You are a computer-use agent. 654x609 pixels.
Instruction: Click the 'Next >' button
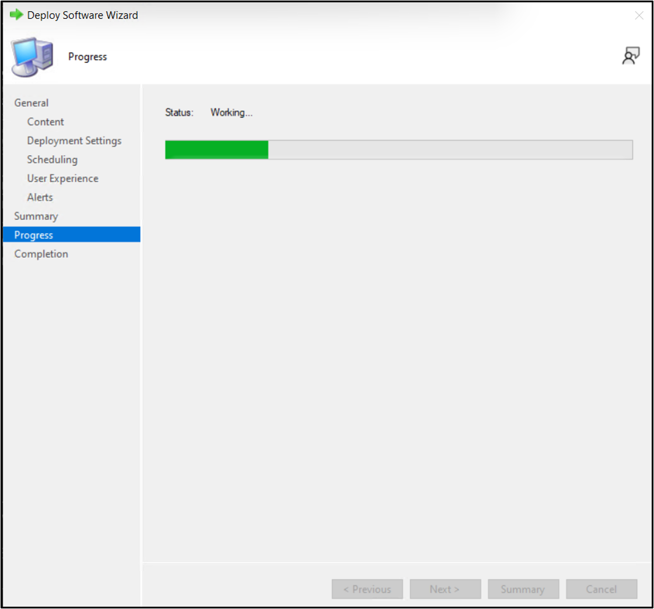click(x=445, y=589)
